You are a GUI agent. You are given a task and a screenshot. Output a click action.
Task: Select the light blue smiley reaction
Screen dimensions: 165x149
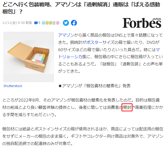[44, 23]
